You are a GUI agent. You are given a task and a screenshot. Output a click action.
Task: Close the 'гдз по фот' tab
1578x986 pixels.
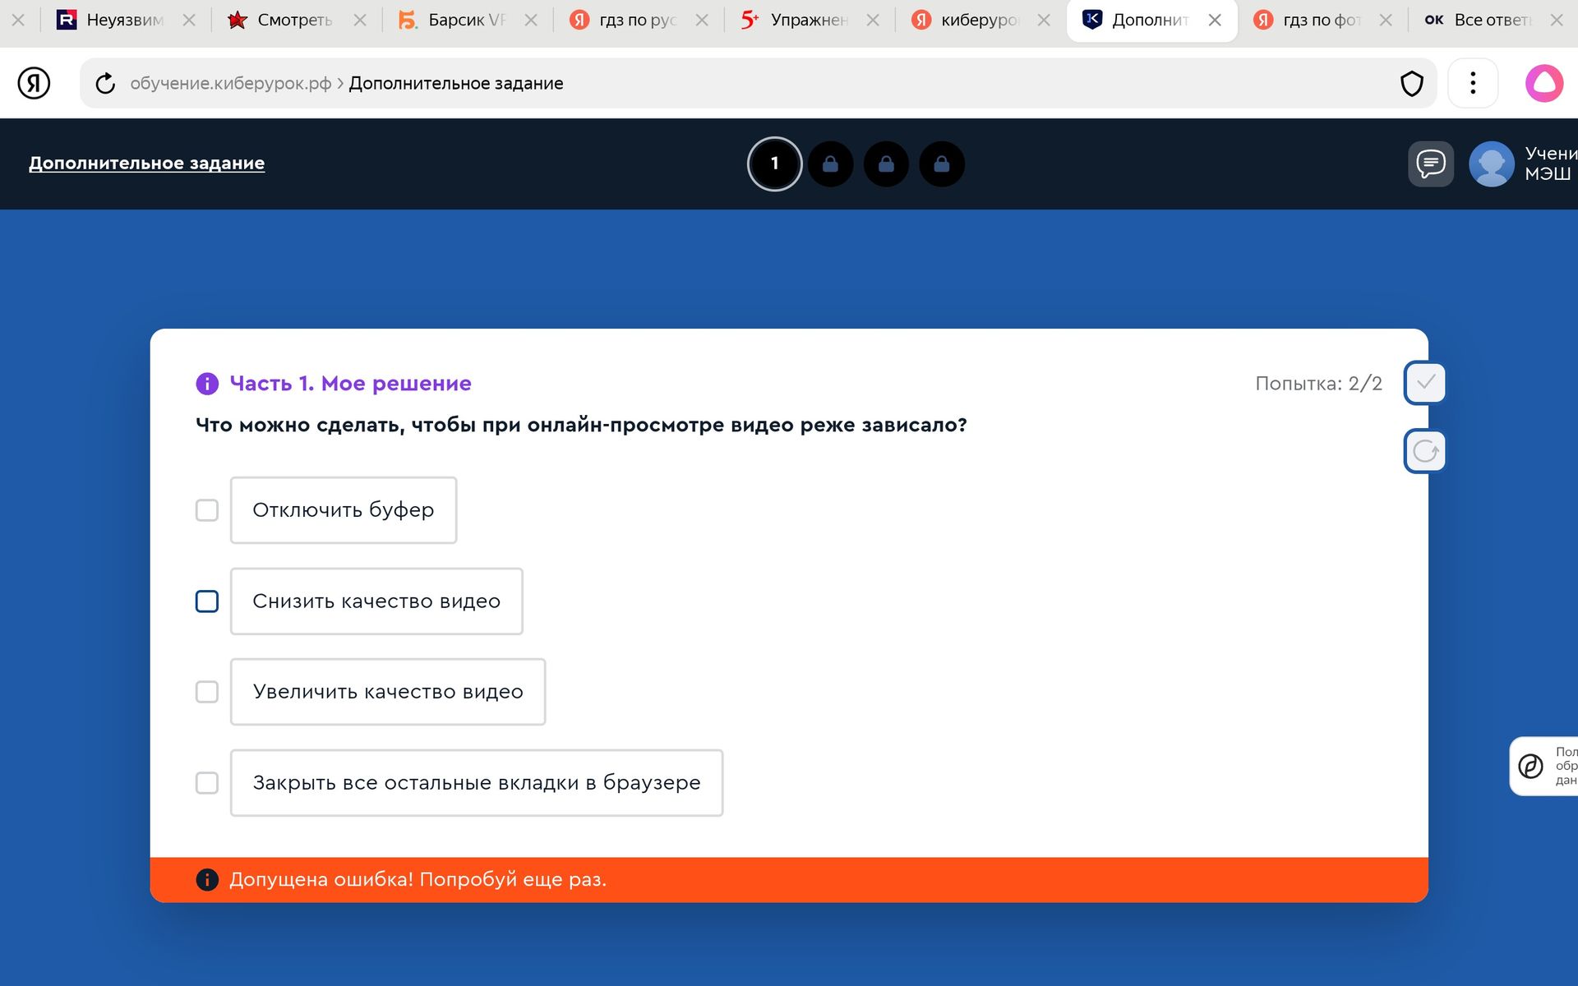click(1386, 20)
